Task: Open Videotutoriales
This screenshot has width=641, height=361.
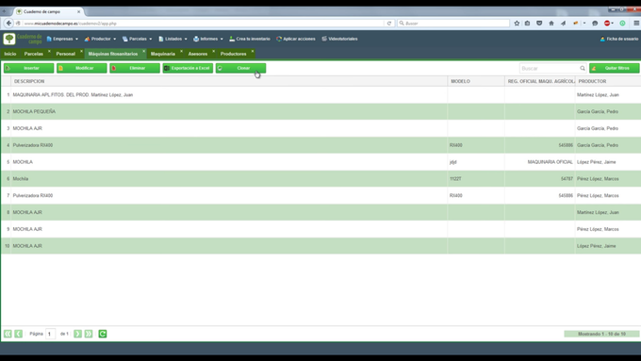Action: pos(339,39)
